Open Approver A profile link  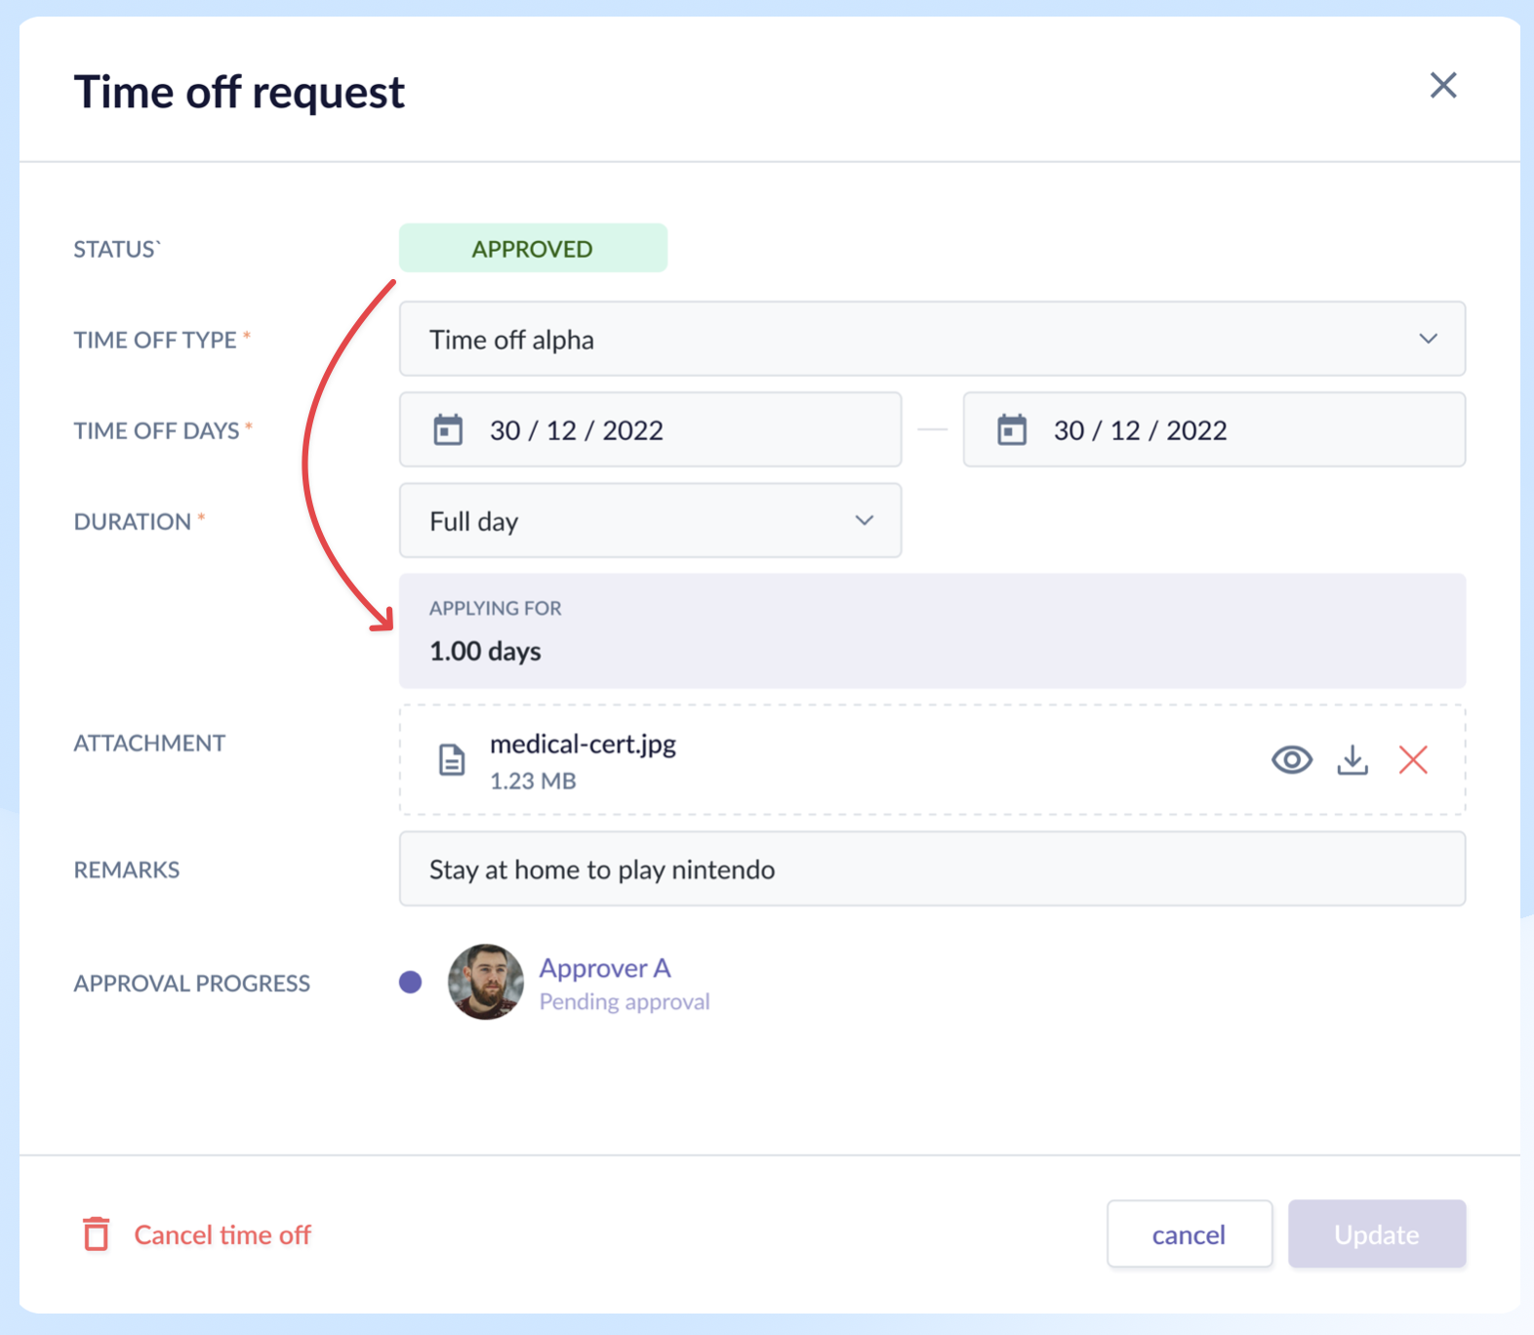click(605, 968)
